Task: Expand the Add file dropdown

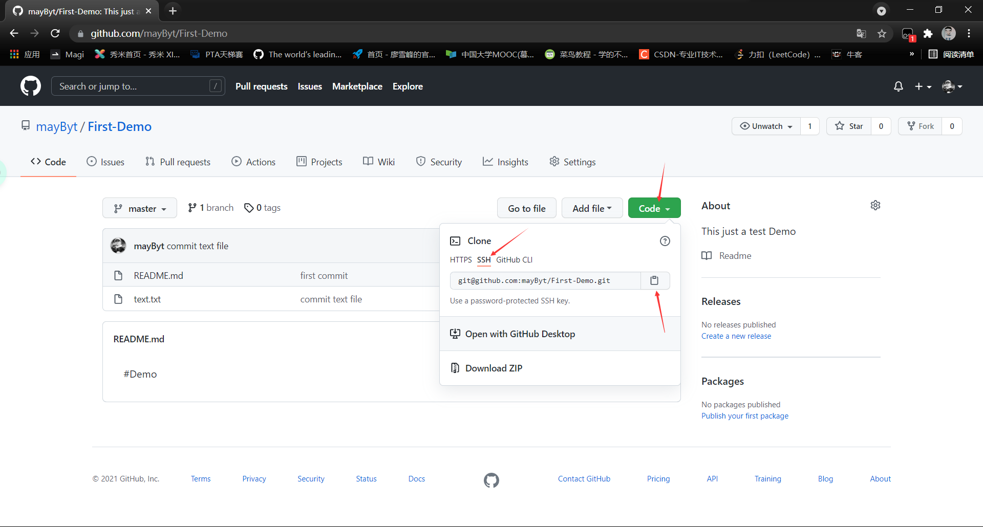Action: tap(592, 208)
